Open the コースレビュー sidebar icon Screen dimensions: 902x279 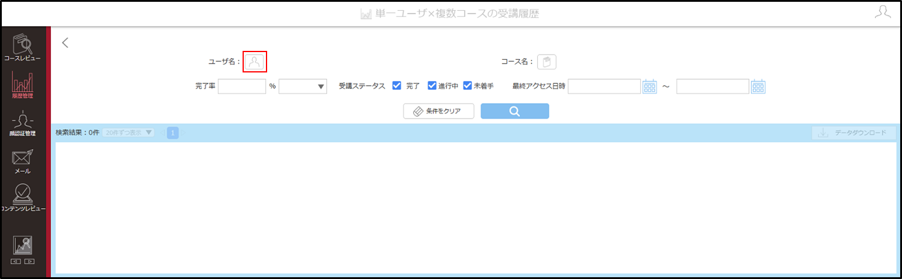22,48
